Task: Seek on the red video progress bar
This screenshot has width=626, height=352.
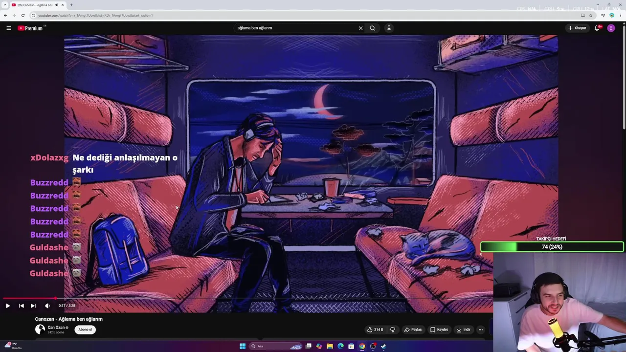Action: (x=246, y=298)
